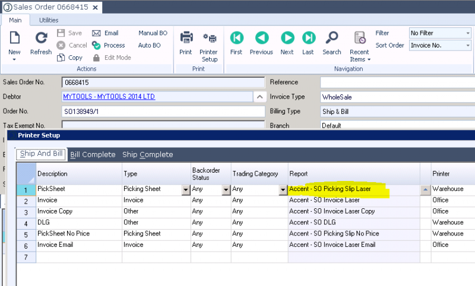Click the Email button
475x286 pixels.
click(106, 33)
